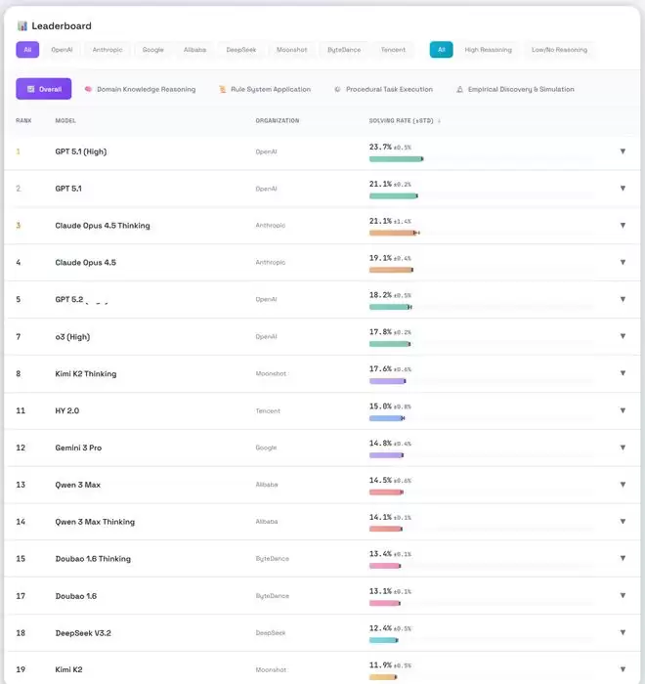Show only Low/No Reasoning models

(559, 49)
